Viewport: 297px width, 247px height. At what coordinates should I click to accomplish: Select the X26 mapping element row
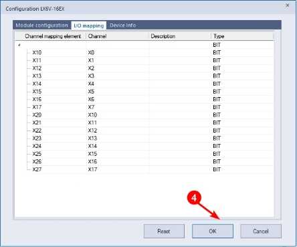(144, 161)
